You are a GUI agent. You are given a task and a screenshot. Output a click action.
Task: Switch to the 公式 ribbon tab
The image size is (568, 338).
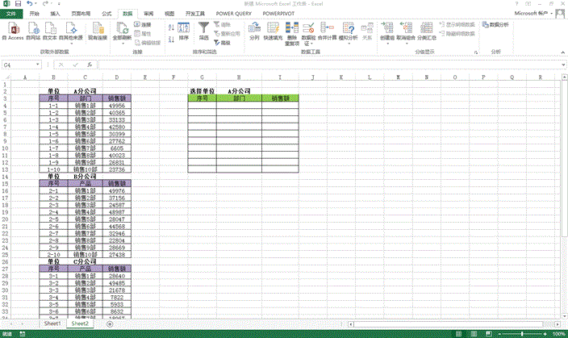coord(107,15)
